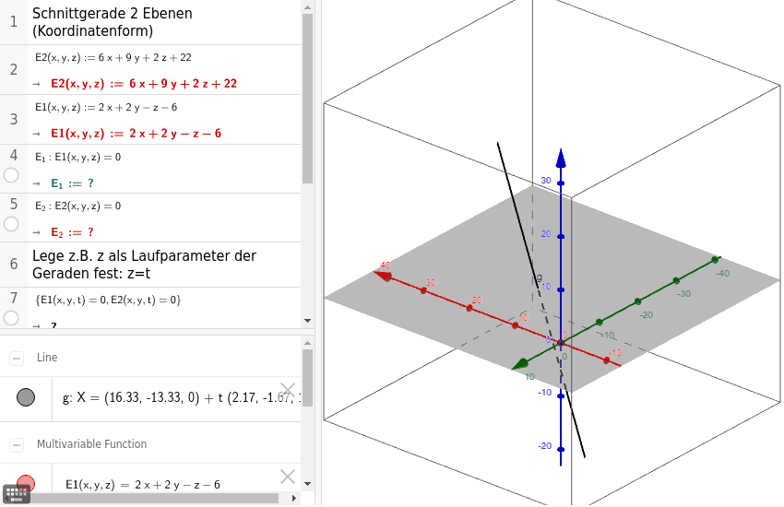Select CAS row number 6
The image size is (784, 507).
pos(14,265)
